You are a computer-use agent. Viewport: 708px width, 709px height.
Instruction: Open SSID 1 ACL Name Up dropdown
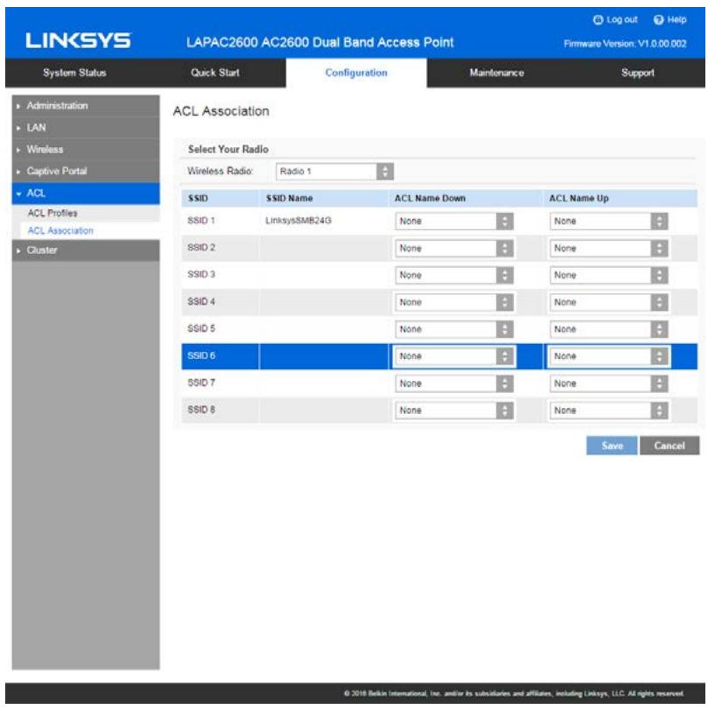pos(608,221)
